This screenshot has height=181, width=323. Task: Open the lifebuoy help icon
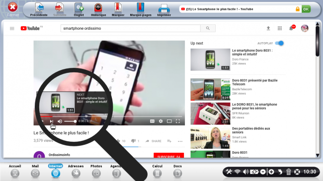297,172
